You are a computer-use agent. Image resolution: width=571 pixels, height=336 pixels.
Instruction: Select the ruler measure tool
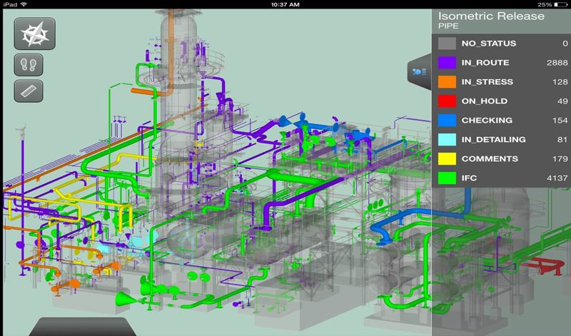(29, 91)
